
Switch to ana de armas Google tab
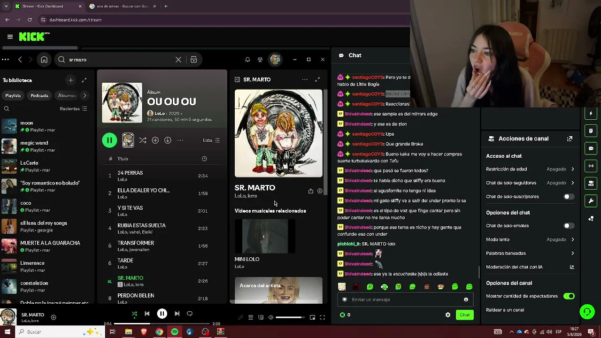pyautogui.click(x=123, y=6)
